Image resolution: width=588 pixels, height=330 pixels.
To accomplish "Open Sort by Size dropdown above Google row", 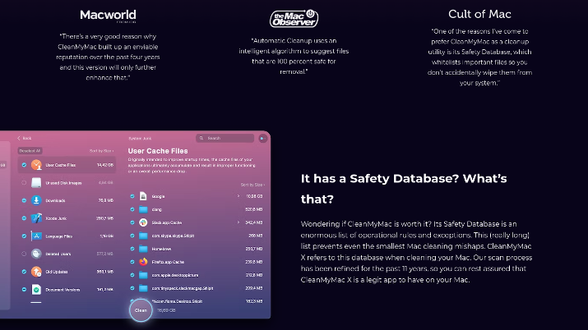I will 252,185.
